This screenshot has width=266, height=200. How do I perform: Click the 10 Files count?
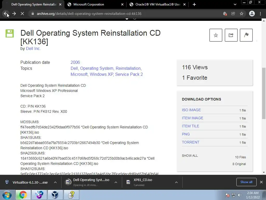(x=240, y=157)
